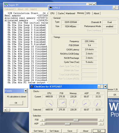
Task: Click Set Values in ClockGen
Action: pos(54,131)
